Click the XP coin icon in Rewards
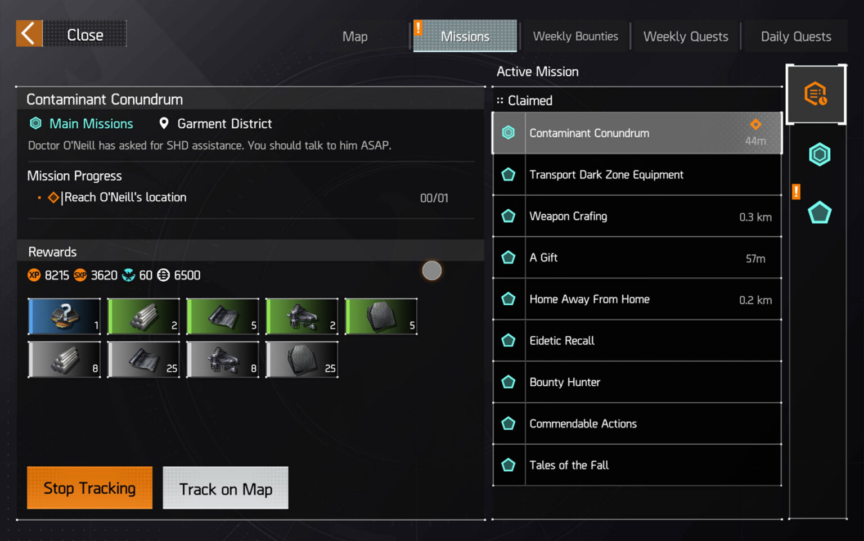 pyautogui.click(x=34, y=275)
